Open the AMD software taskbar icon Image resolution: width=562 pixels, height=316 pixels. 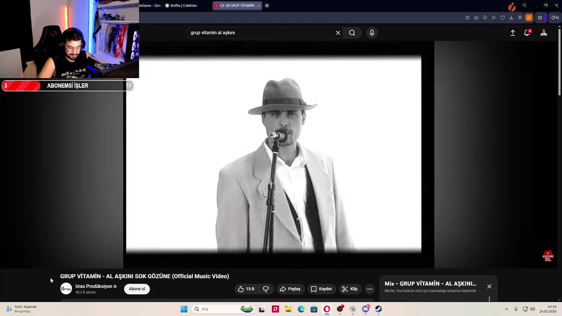pos(275,309)
